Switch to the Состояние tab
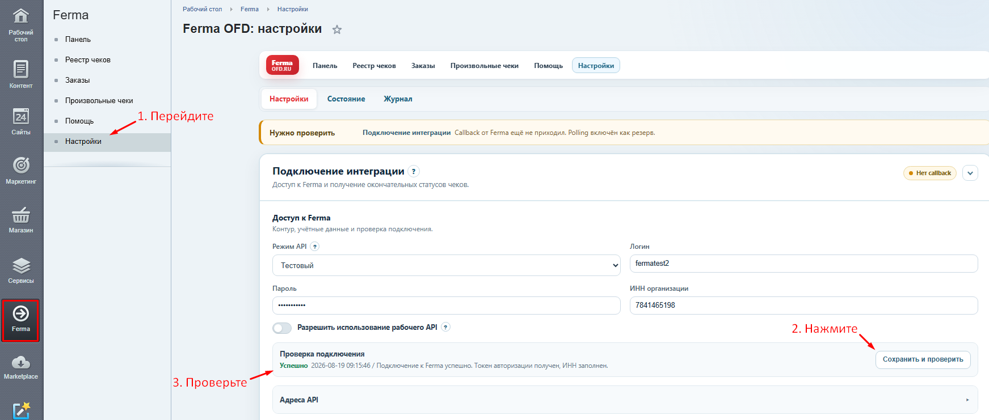 coord(346,99)
